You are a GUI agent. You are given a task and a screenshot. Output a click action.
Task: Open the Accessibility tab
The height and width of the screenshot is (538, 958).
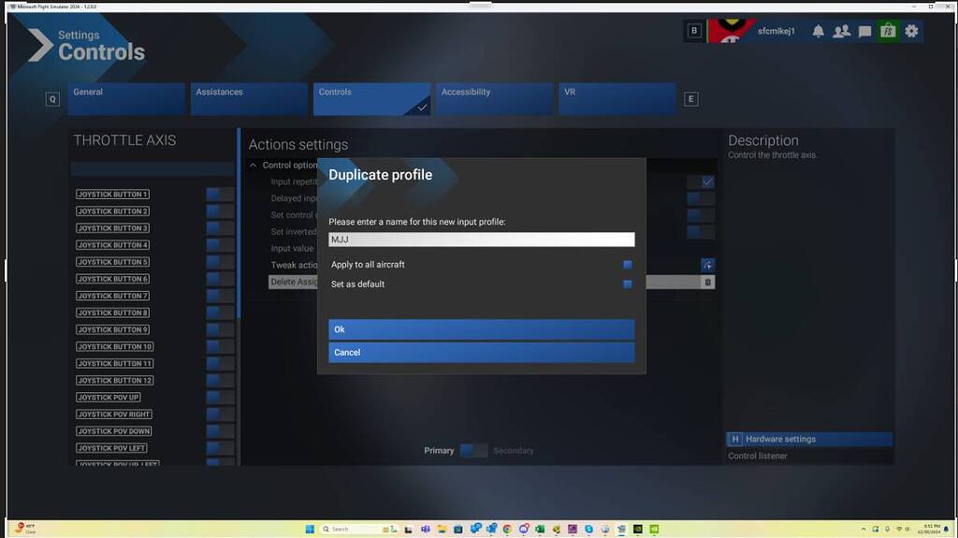(x=495, y=99)
